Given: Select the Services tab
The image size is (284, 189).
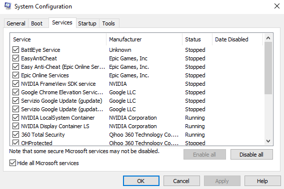Looking at the screenshot, I should (62, 22).
